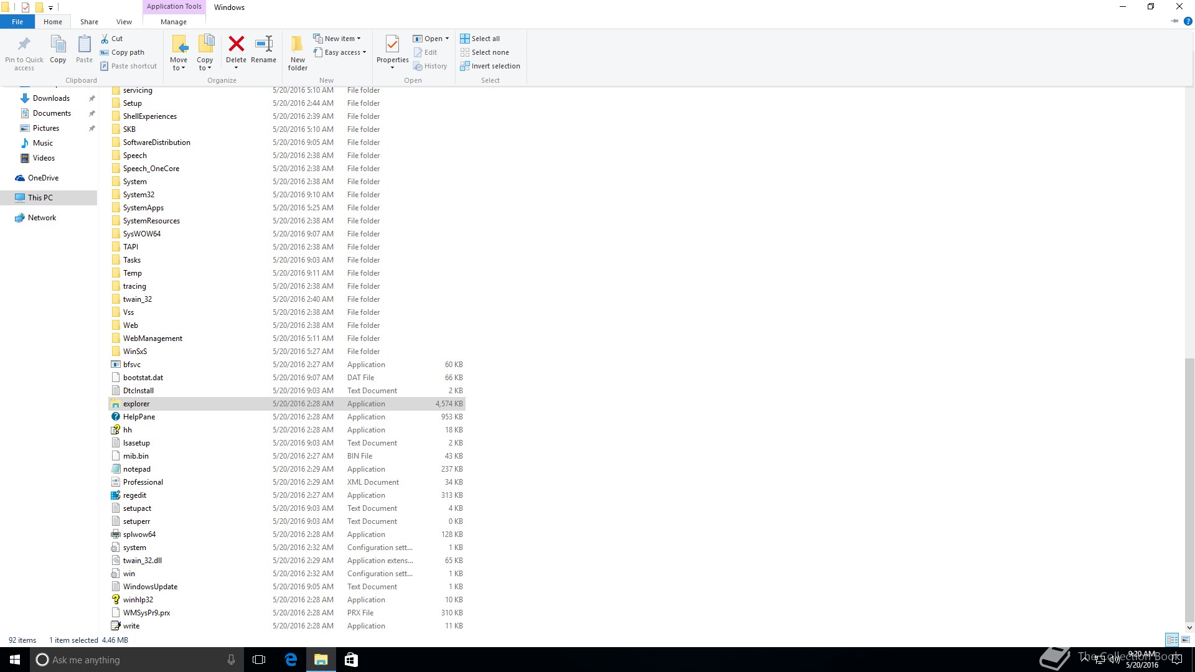Image resolution: width=1195 pixels, height=672 pixels.
Task: Switch to large icons view toggle
Action: [x=1186, y=640]
